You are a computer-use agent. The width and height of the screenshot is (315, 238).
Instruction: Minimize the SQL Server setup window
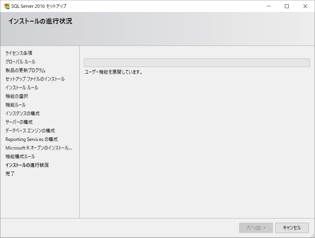[x=269, y=6]
